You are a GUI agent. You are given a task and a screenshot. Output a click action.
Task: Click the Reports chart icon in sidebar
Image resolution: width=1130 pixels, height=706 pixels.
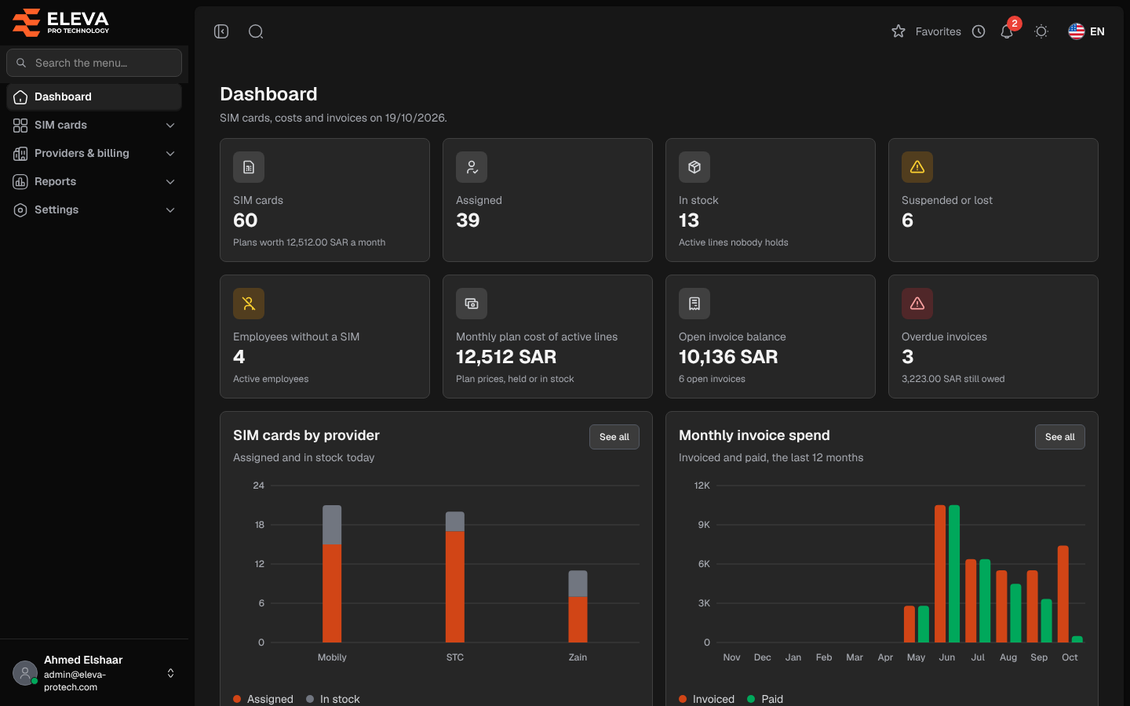coord(20,182)
